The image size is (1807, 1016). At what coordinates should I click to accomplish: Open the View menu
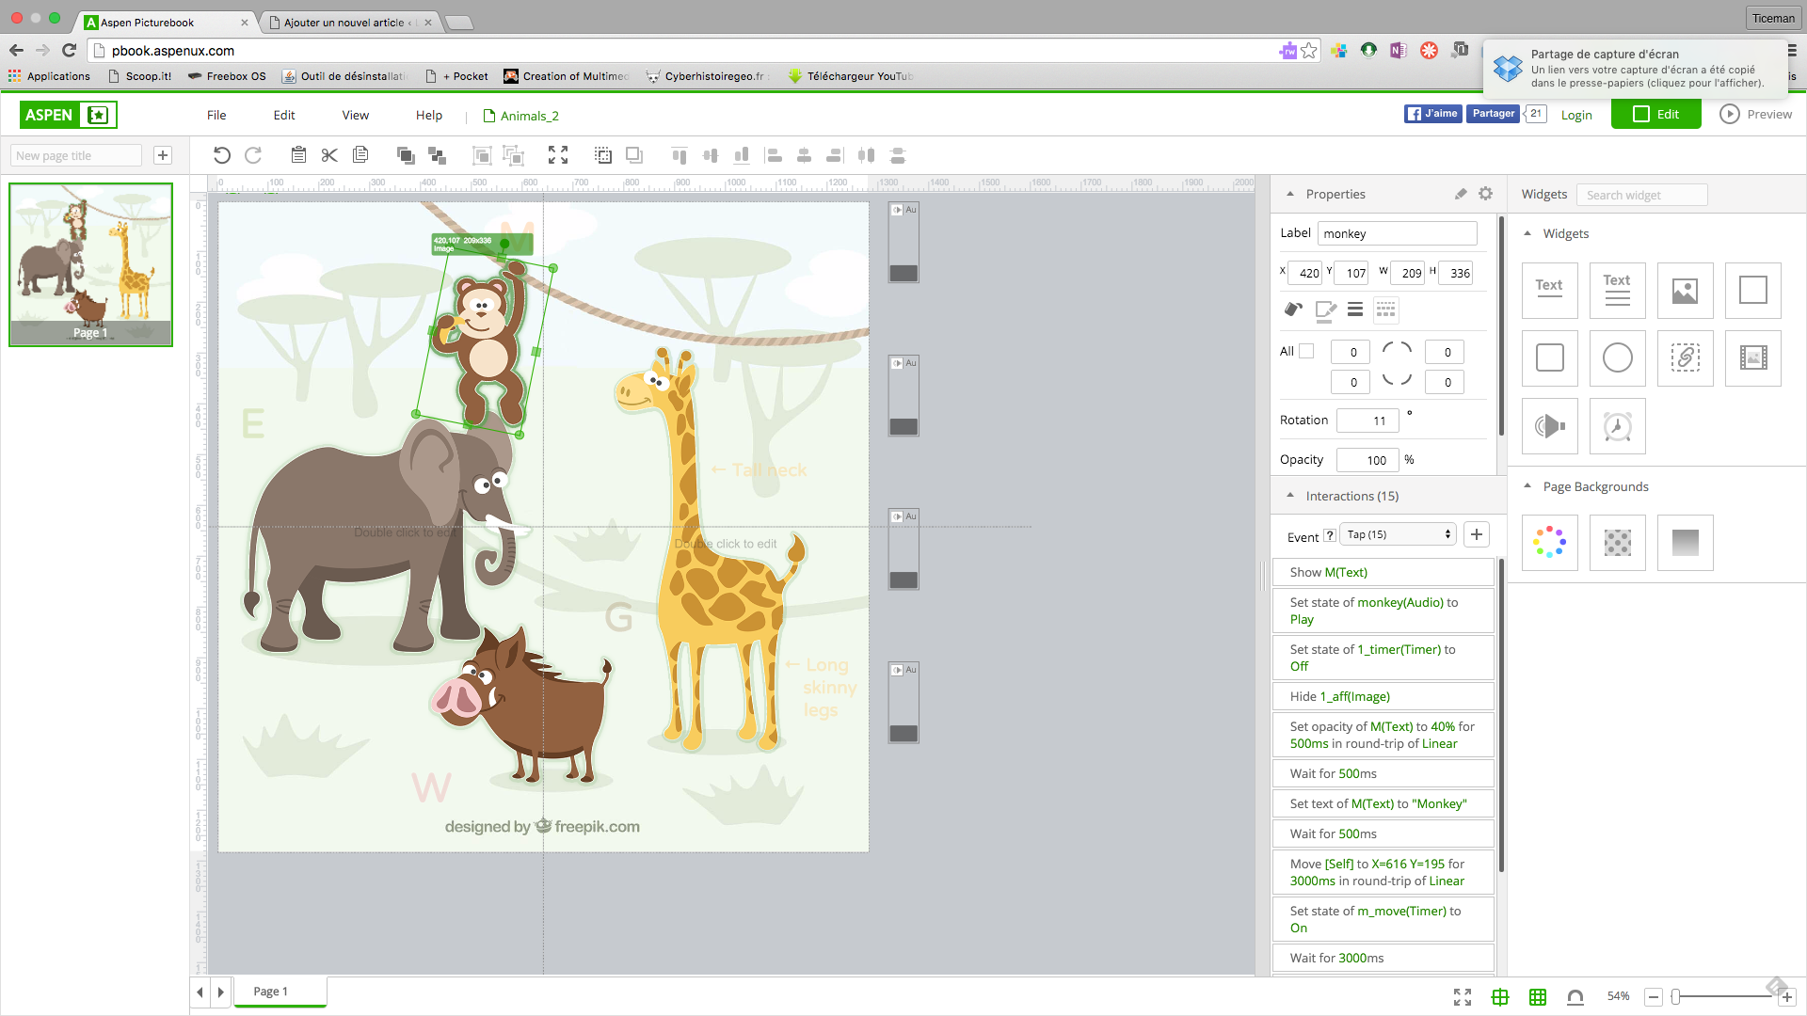[355, 115]
